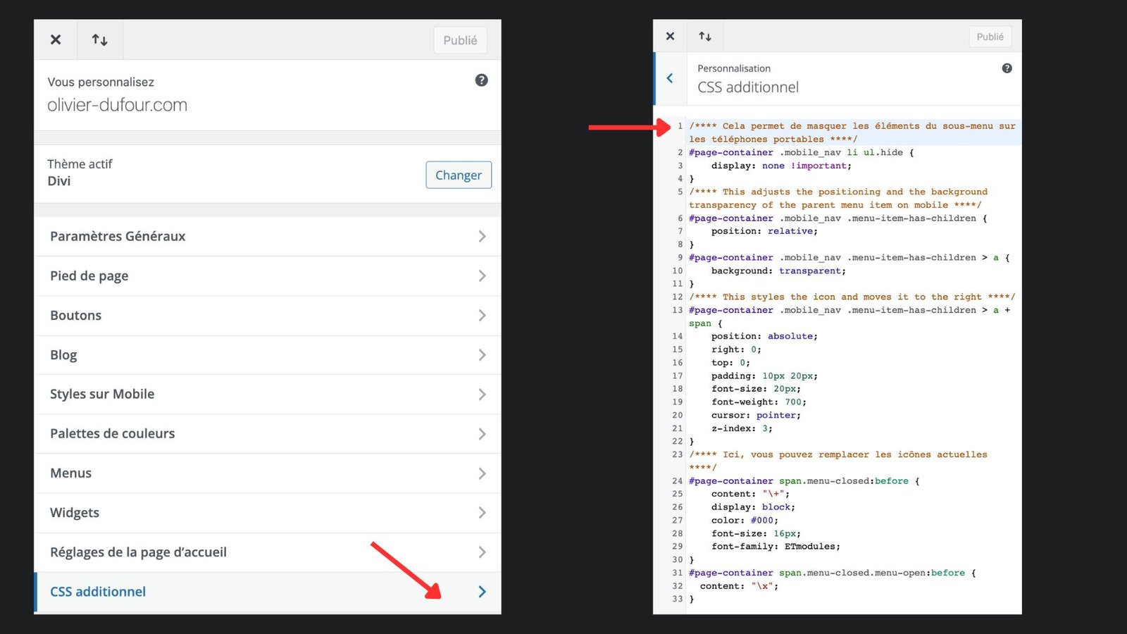The height and width of the screenshot is (634, 1127).
Task: Expand chevron on Styles sur Mobile row
Action: (482, 394)
